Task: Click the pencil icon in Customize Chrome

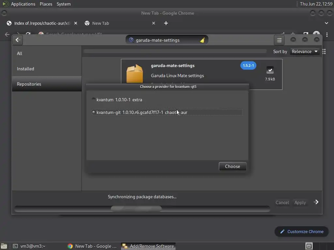Action: coord(282,231)
